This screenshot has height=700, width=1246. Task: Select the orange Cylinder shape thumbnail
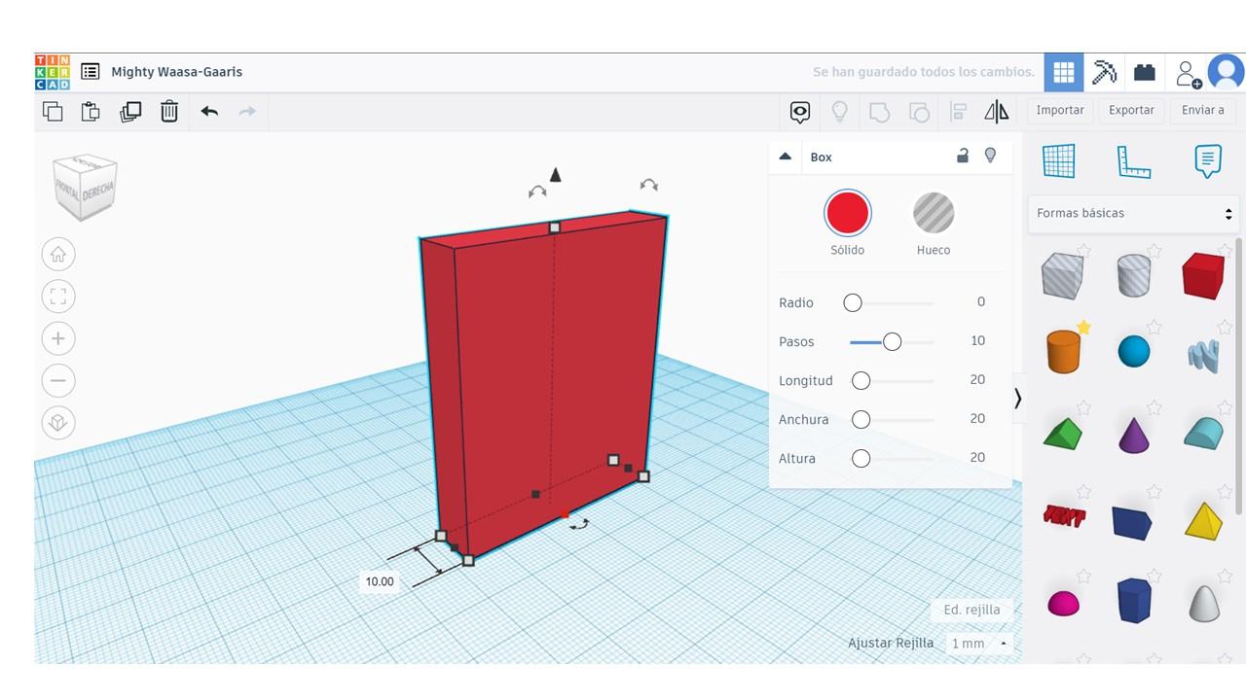[x=1063, y=352]
